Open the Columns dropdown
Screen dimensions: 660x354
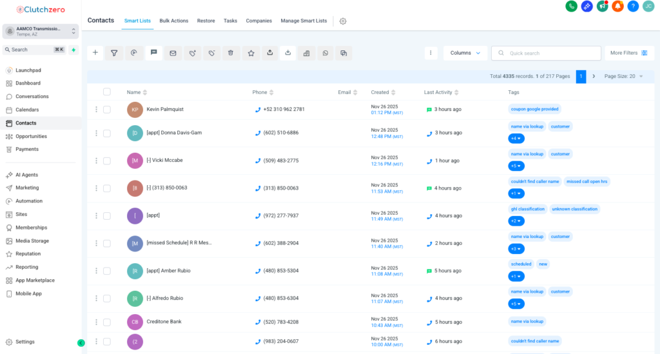point(465,53)
